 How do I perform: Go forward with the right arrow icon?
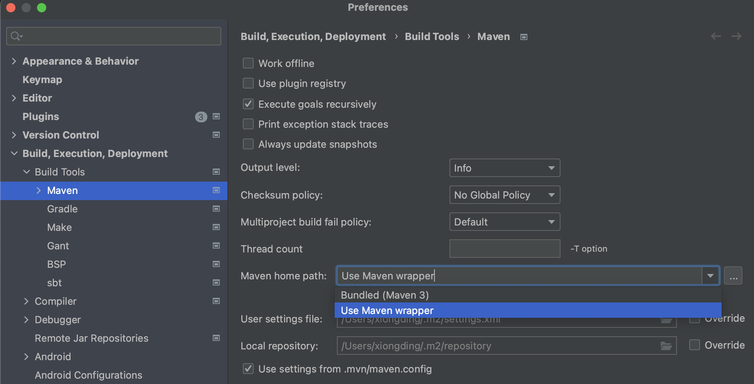pos(737,36)
